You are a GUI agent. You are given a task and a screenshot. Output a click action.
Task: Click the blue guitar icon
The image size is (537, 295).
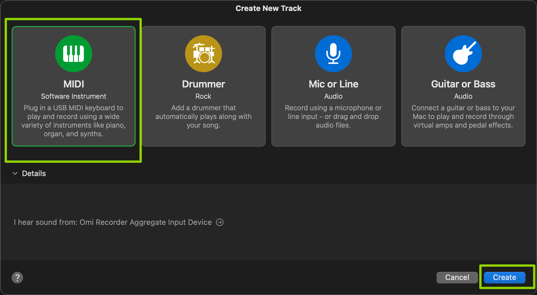click(x=463, y=54)
